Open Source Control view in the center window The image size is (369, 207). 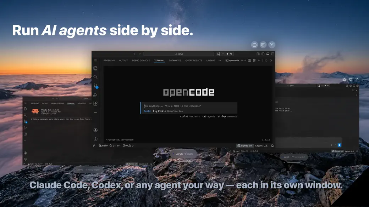(95, 86)
